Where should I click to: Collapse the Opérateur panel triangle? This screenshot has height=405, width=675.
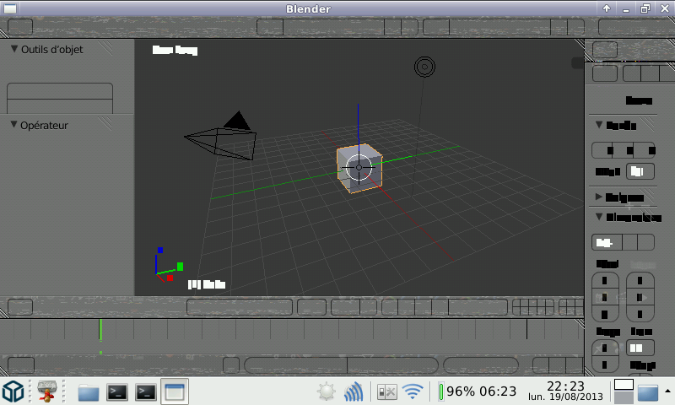(14, 125)
